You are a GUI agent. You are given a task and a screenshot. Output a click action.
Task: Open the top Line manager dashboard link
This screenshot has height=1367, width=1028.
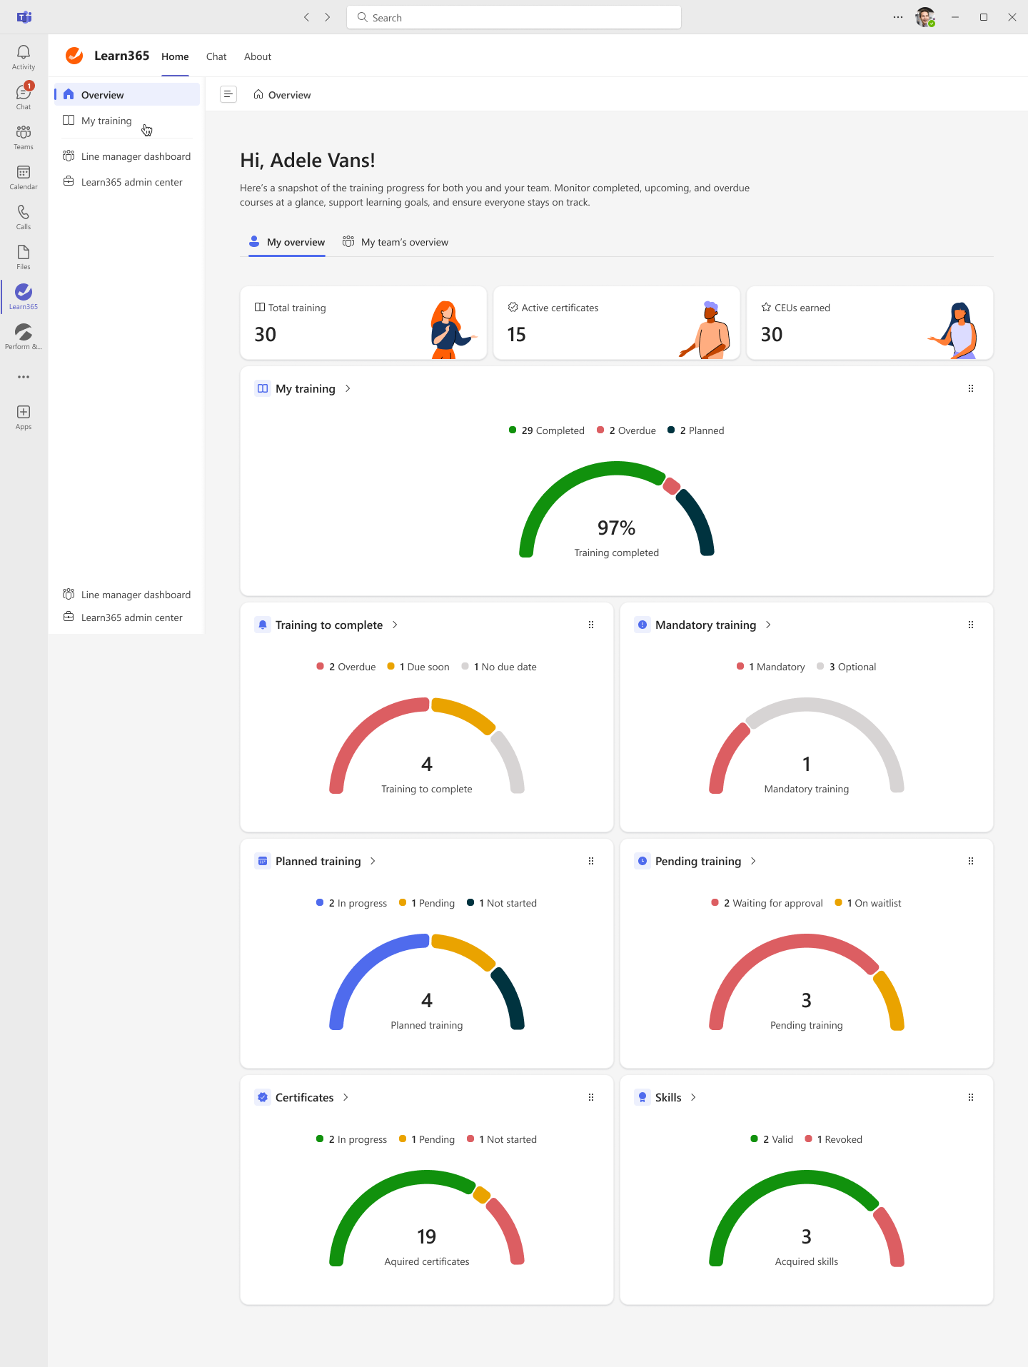[x=136, y=156]
